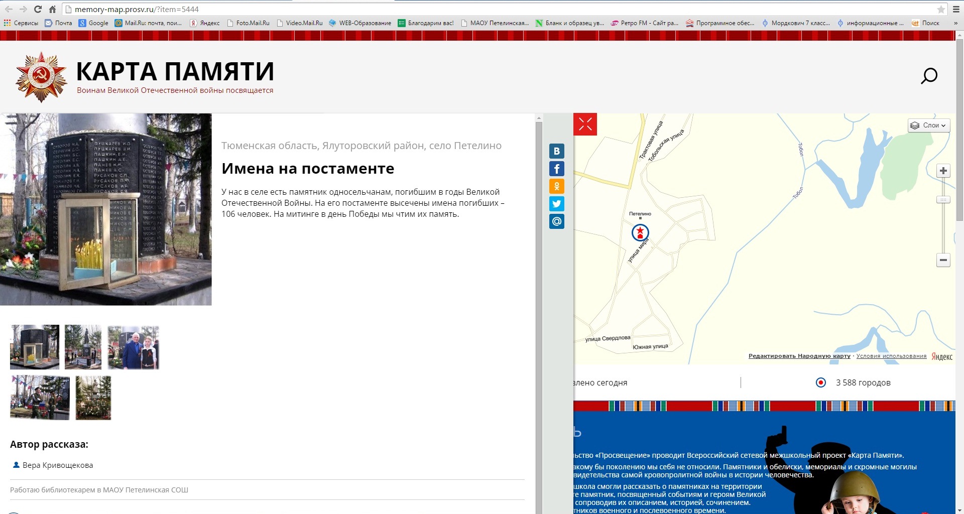964x514 pixels.
Task: Click the search magnifier icon
Action: (929, 76)
